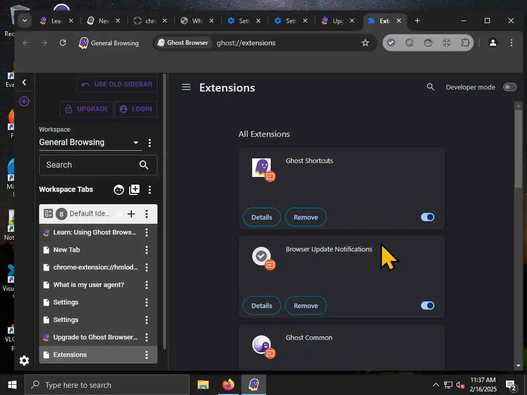Screen dimensions: 527x395
Task: Open sidebar settings gear icon
Action: [x=24, y=361]
